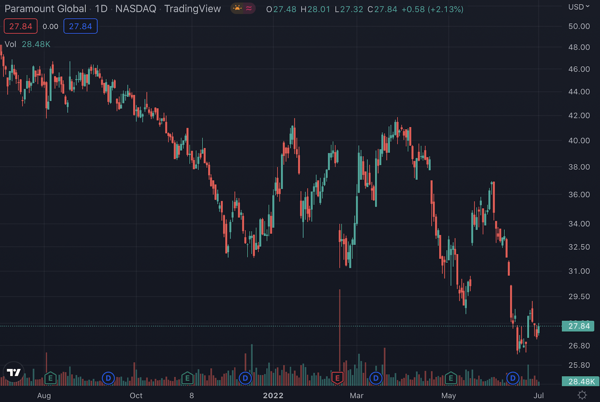Viewport: 600px width, 402px height.
Task: Click the 26.80 price axis label
Action: pos(579,345)
